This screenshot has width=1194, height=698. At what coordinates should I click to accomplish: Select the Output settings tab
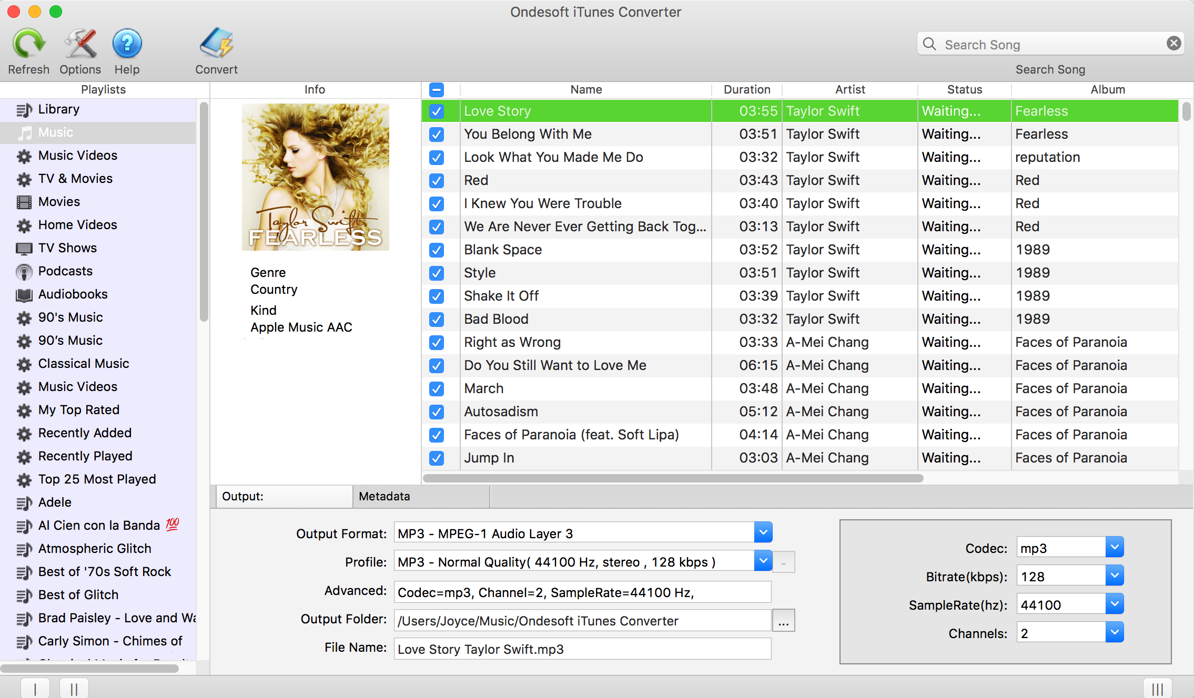click(x=282, y=496)
